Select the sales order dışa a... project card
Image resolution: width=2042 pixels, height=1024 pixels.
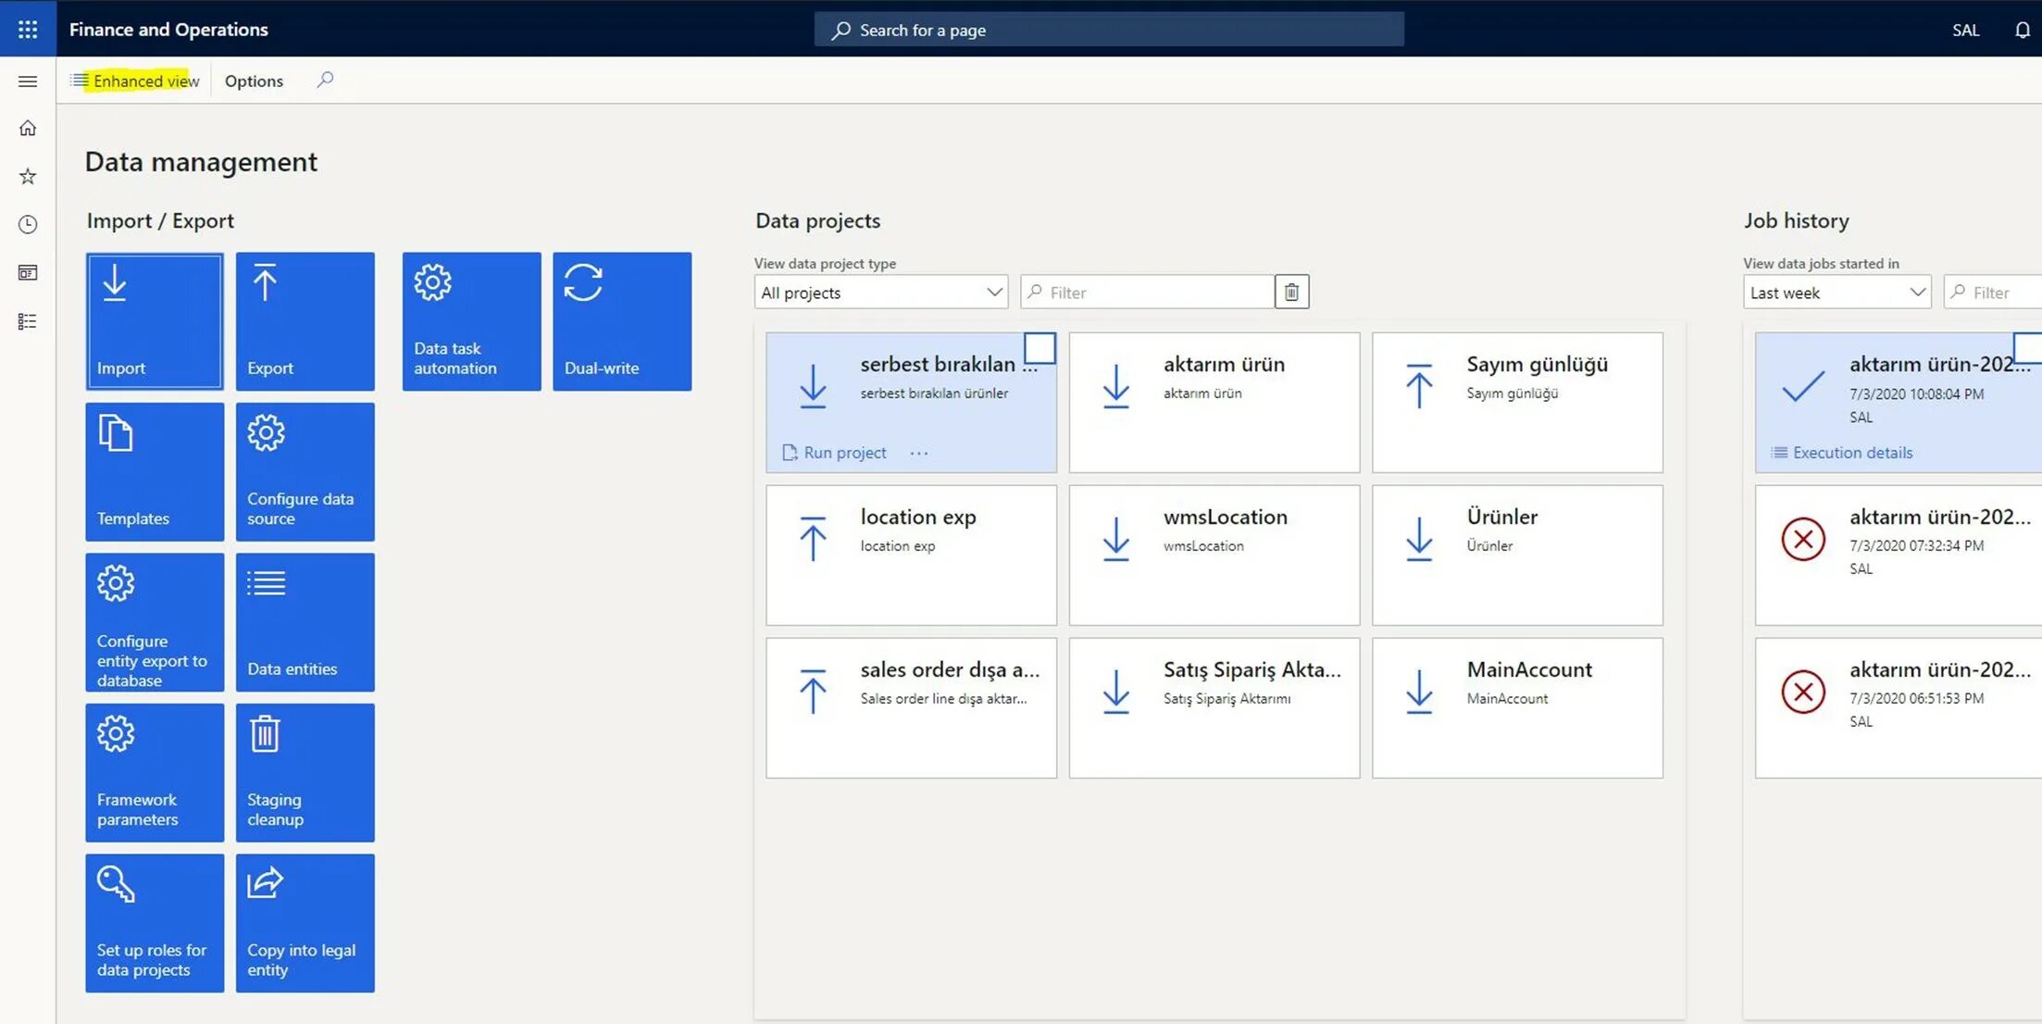[912, 708]
